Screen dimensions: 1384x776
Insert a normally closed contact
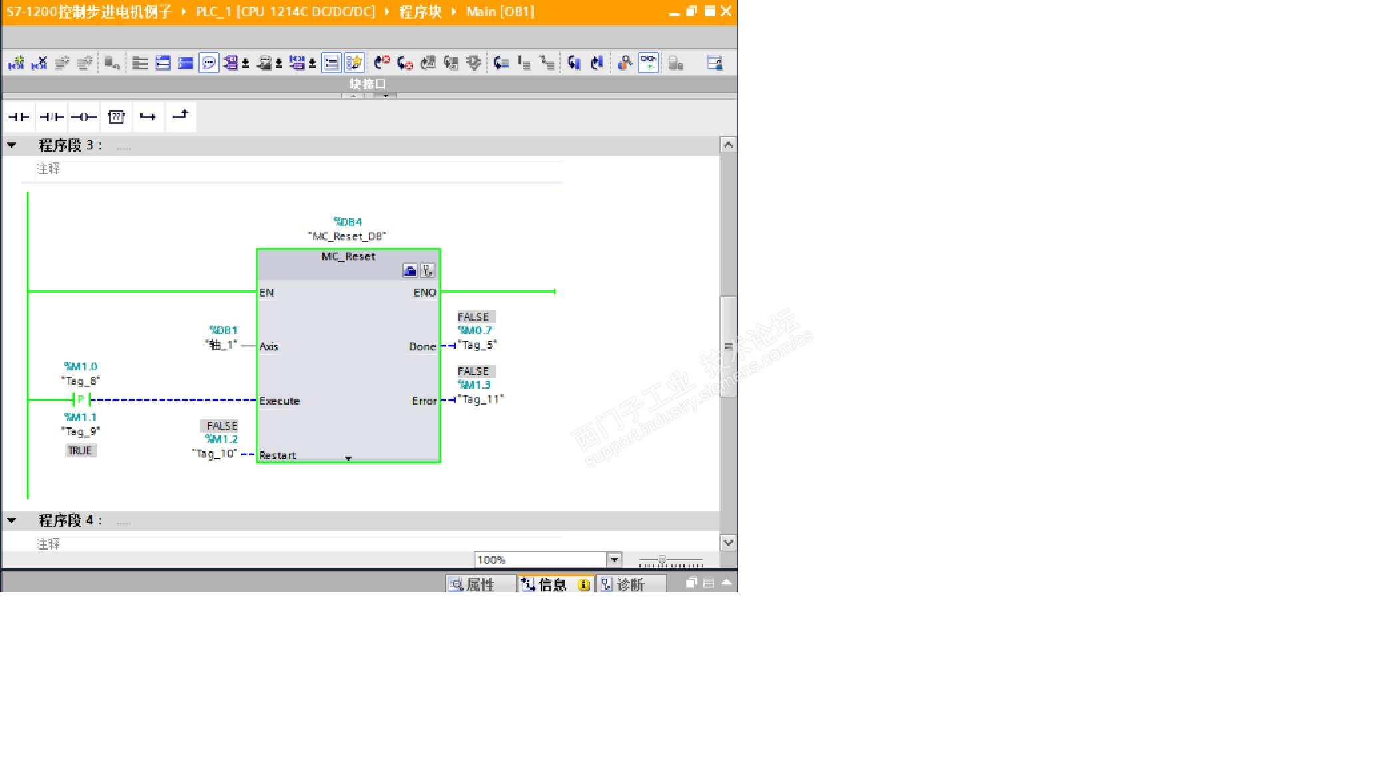point(51,117)
